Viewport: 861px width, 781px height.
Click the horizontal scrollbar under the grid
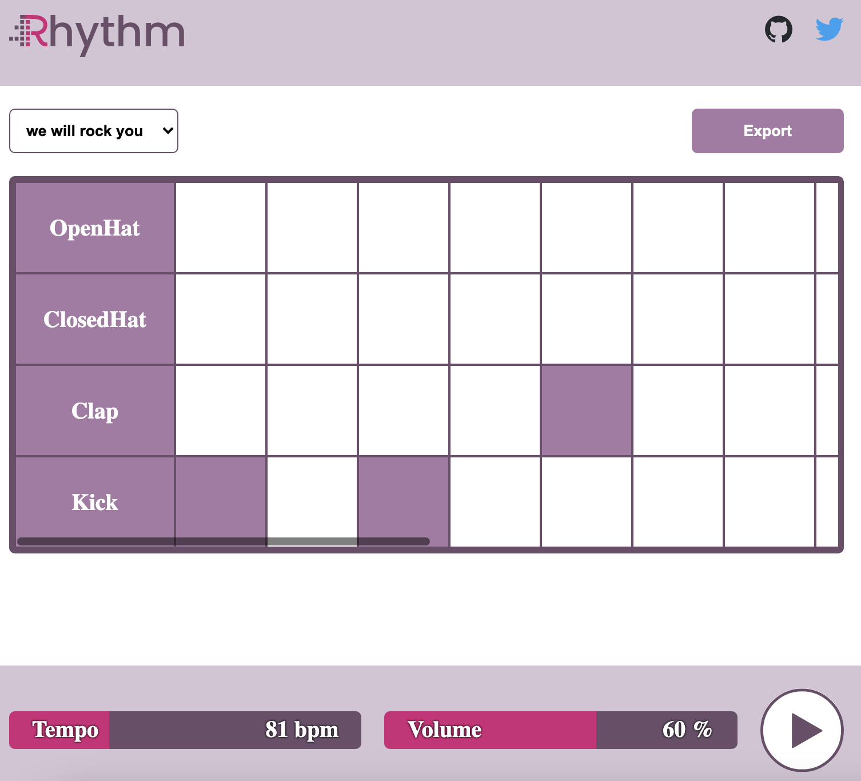click(x=224, y=541)
